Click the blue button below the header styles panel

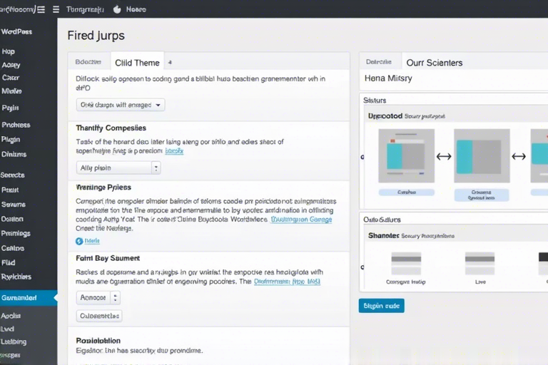tap(381, 306)
